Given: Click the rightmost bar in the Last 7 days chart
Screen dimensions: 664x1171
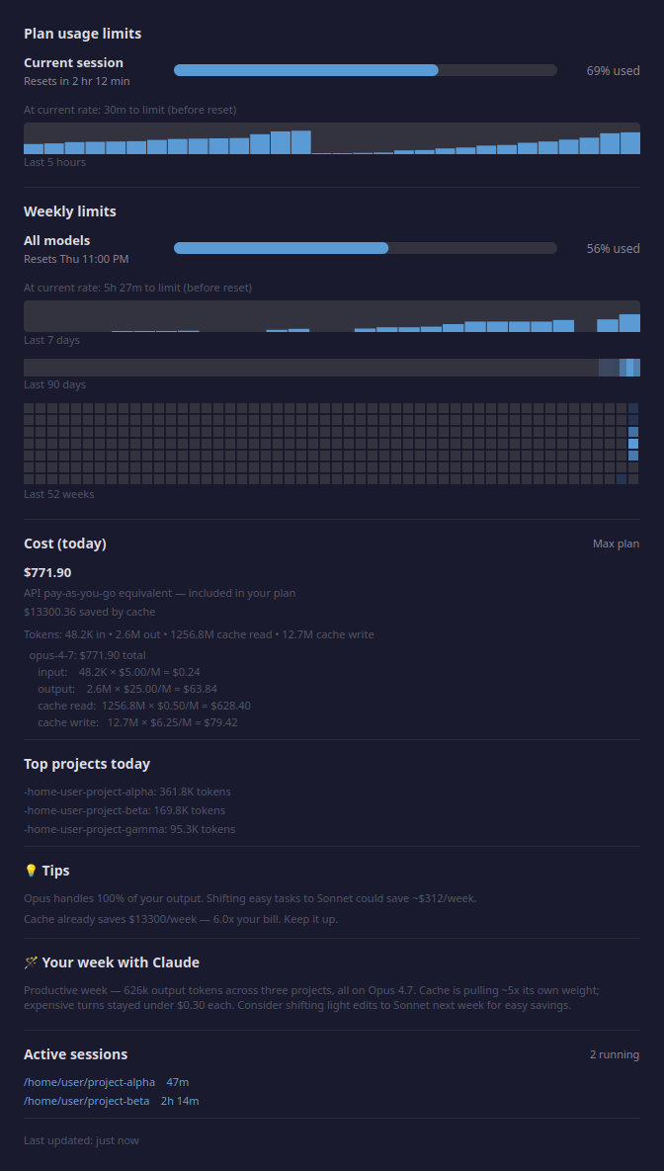Looking at the screenshot, I should tap(630, 322).
